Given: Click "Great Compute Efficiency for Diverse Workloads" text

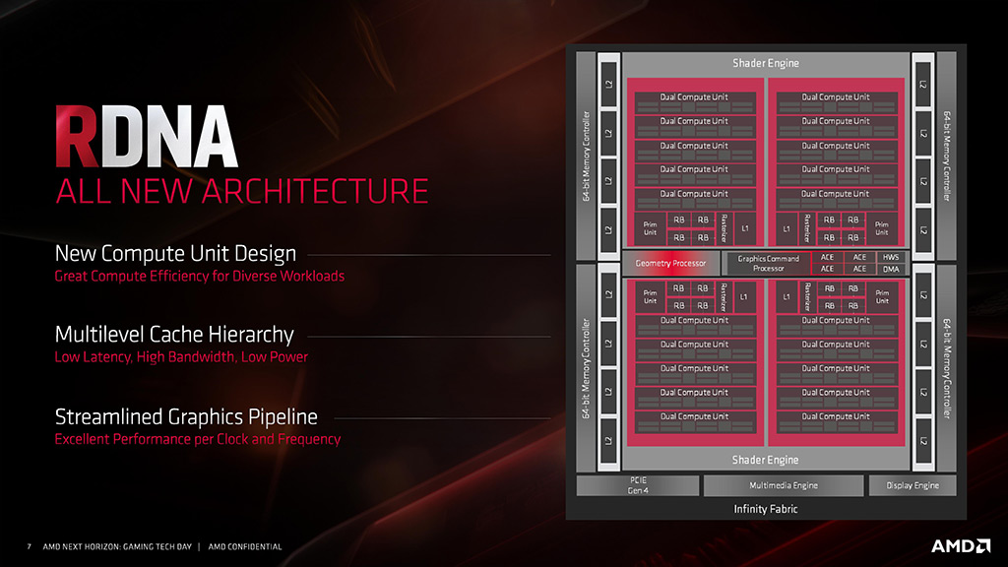Looking at the screenshot, I should click(199, 277).
